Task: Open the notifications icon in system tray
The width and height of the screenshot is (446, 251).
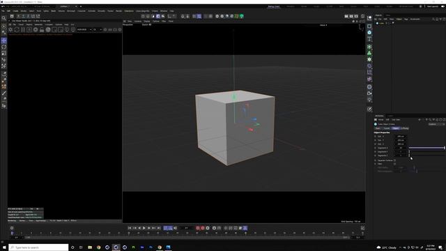Action: tap(440, 248)
